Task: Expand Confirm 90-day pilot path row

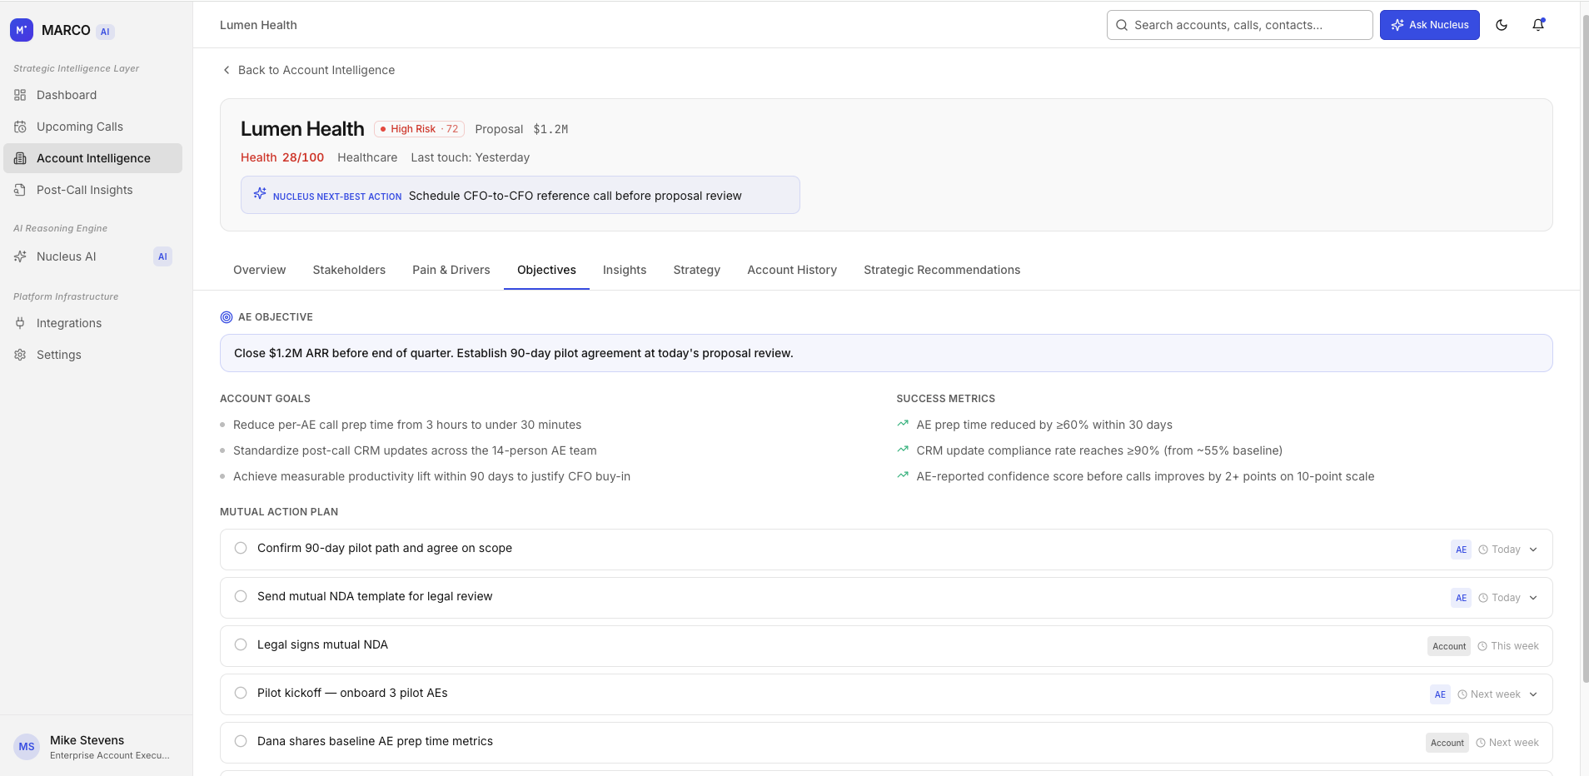Action: (x=1533, y=550)
